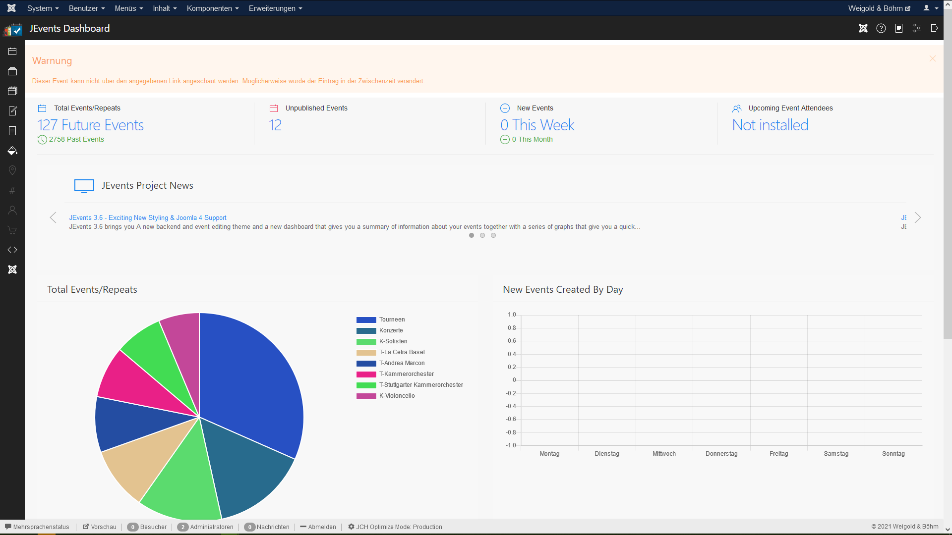Open Nachrichten in status bar
Viewport: 952px width, 535px height.
pos(267,527)
